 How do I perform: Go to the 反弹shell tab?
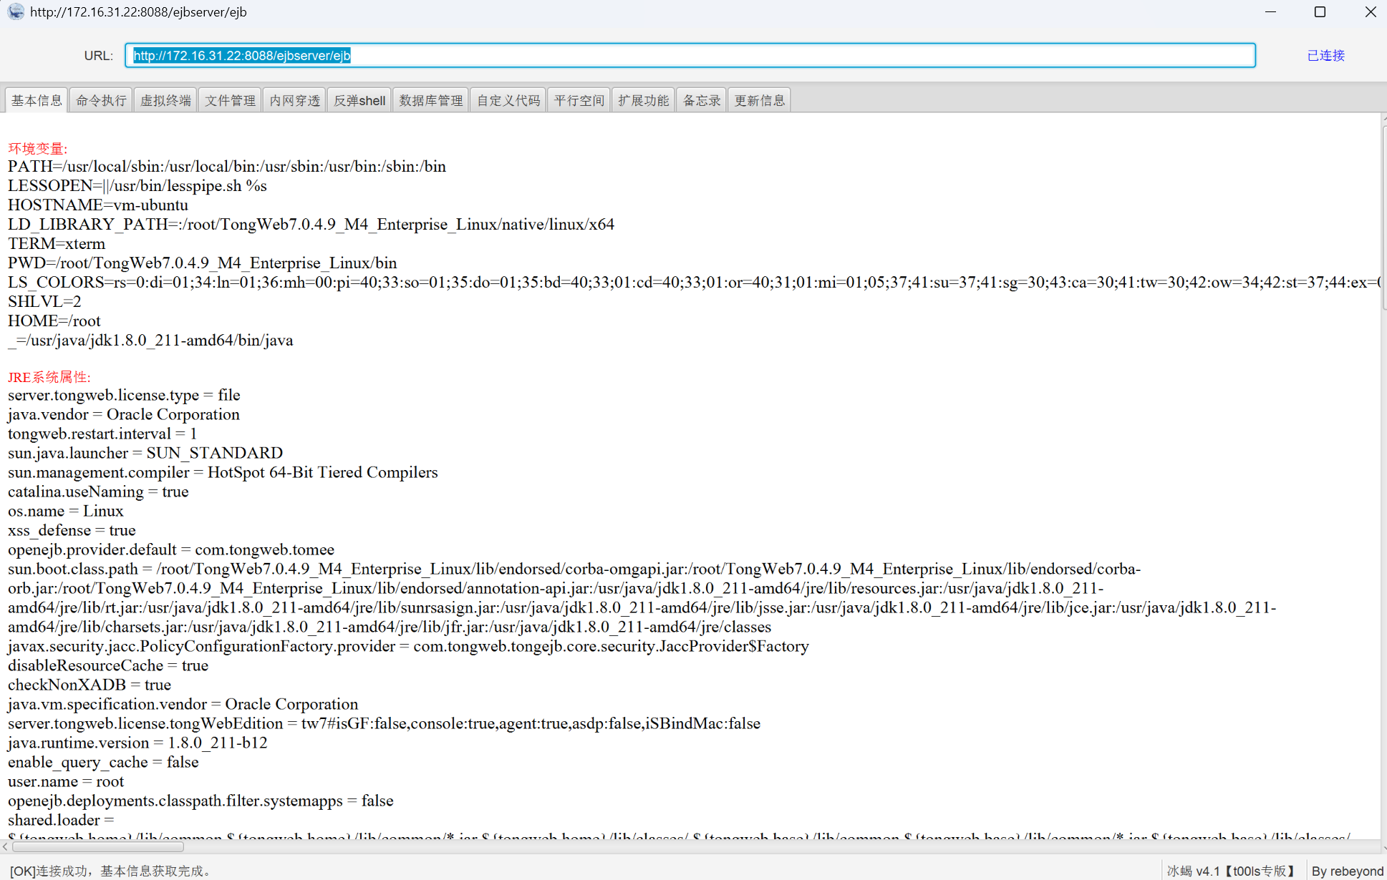point(359,100)
